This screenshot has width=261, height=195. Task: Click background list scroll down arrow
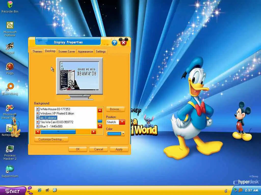point(100,126)
